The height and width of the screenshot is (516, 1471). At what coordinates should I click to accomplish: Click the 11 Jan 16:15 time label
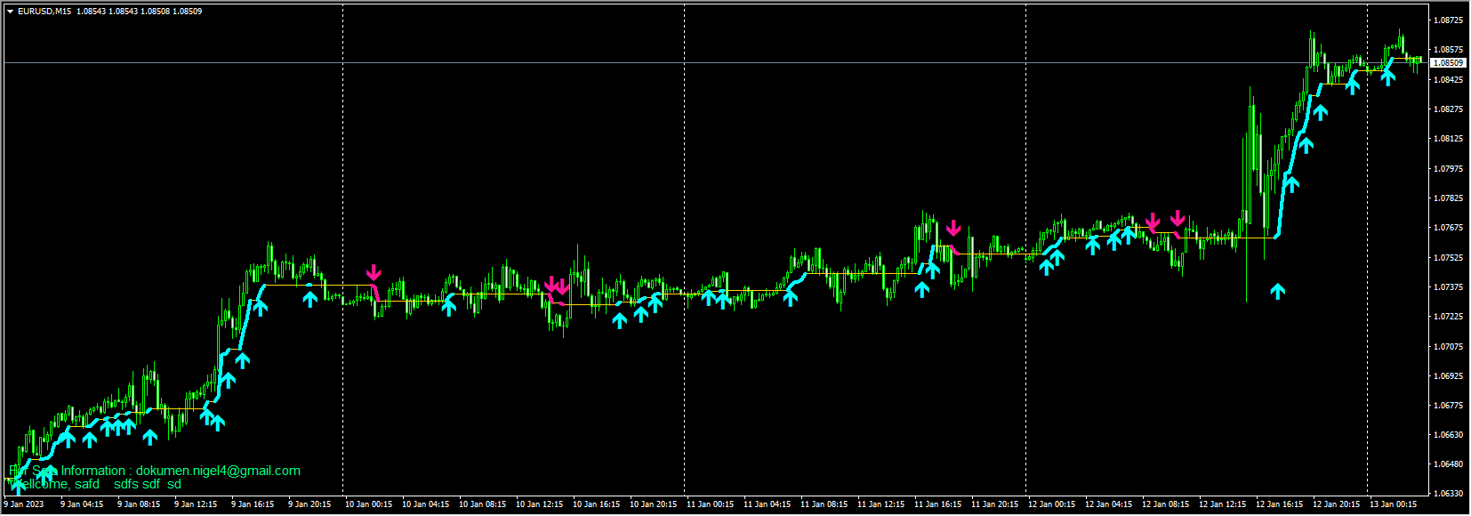[x=937, y=504]
